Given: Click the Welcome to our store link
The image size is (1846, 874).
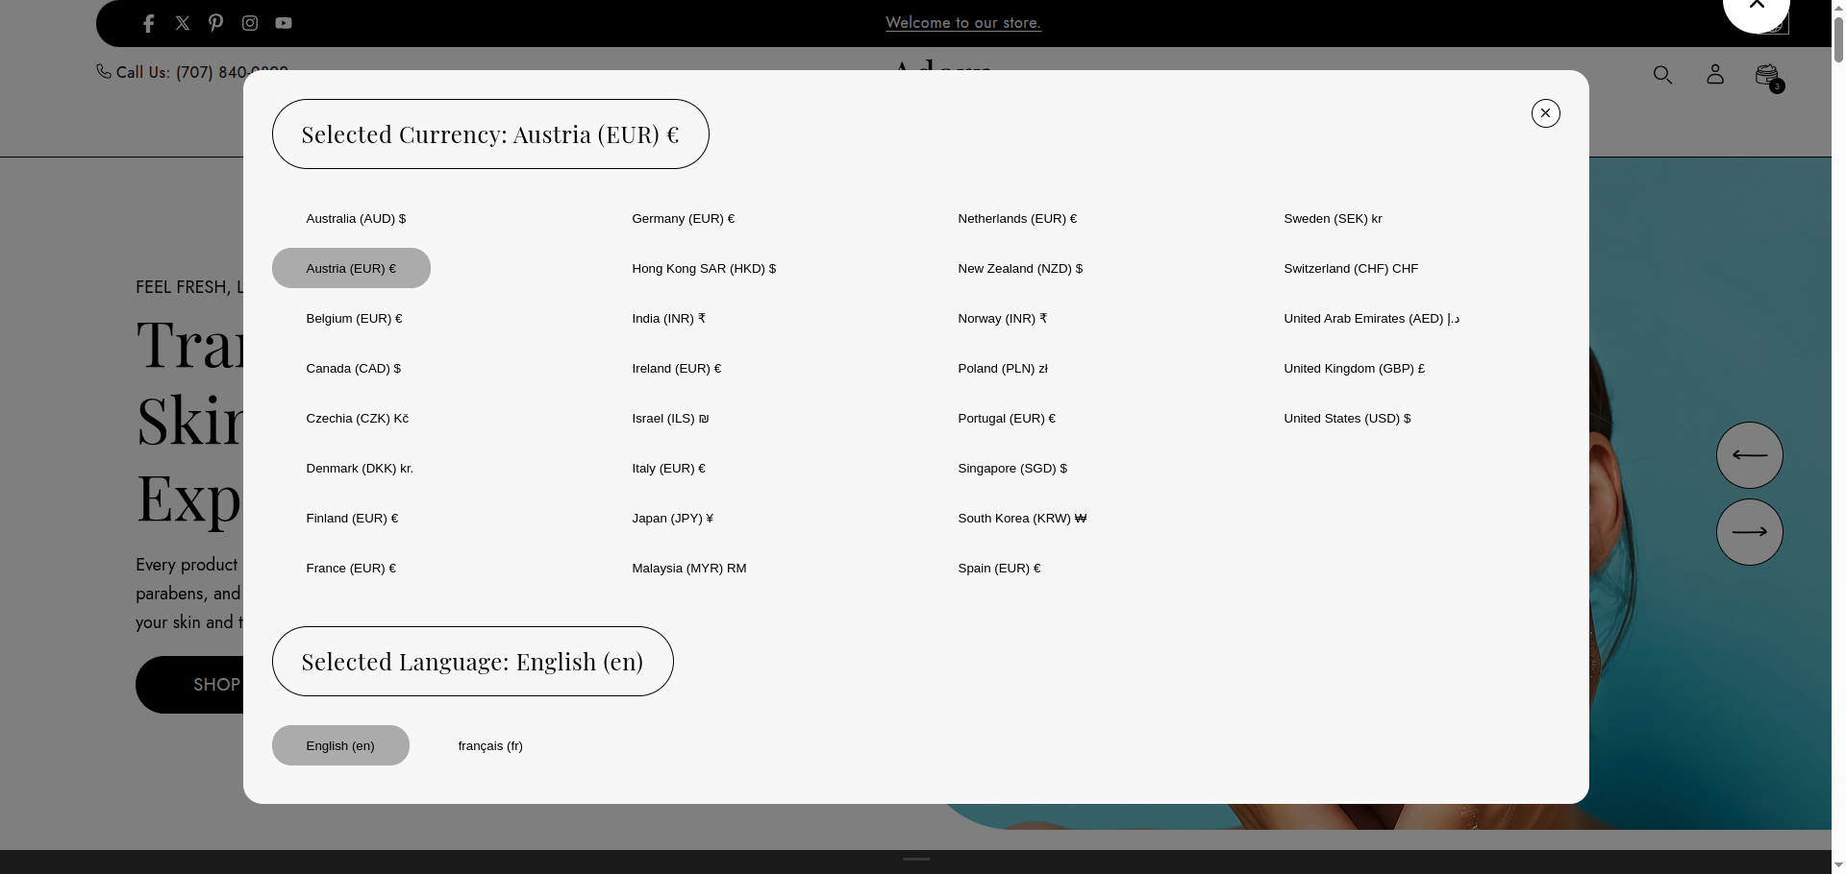Looking at the screenshot, I should [963, 23].
